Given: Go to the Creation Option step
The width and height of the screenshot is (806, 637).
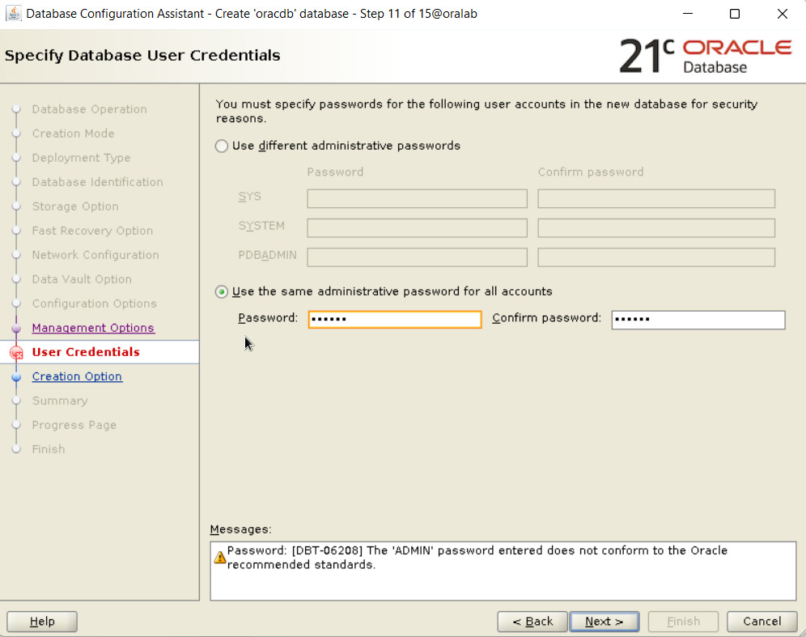Looking at the screenshot, I should click(77, 376).
